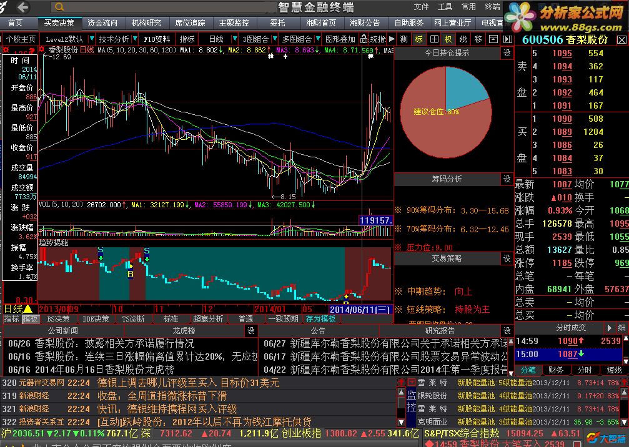The height and width of the screenshot is (447, 629).
Task: Expand the Level2默认 dropdown arrow
Action: pyautogui.click(x=92, y=39)
